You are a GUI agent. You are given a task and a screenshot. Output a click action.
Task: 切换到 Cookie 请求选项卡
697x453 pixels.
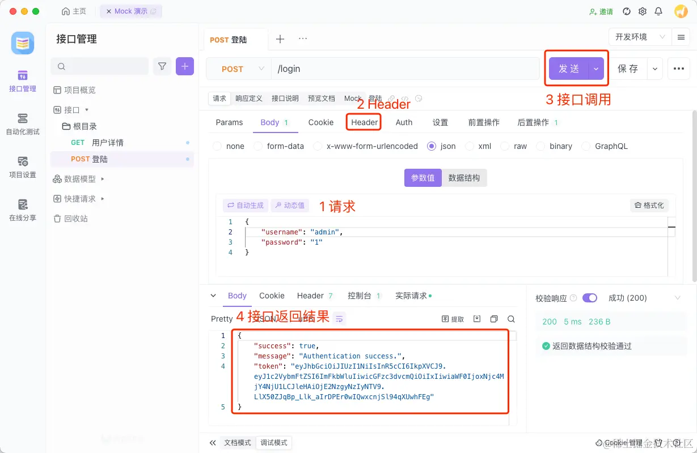pos(320,122)
